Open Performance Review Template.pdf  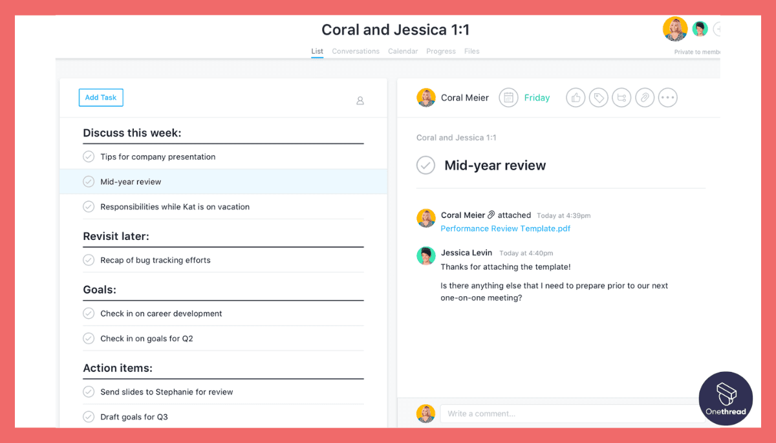[505, 228]
